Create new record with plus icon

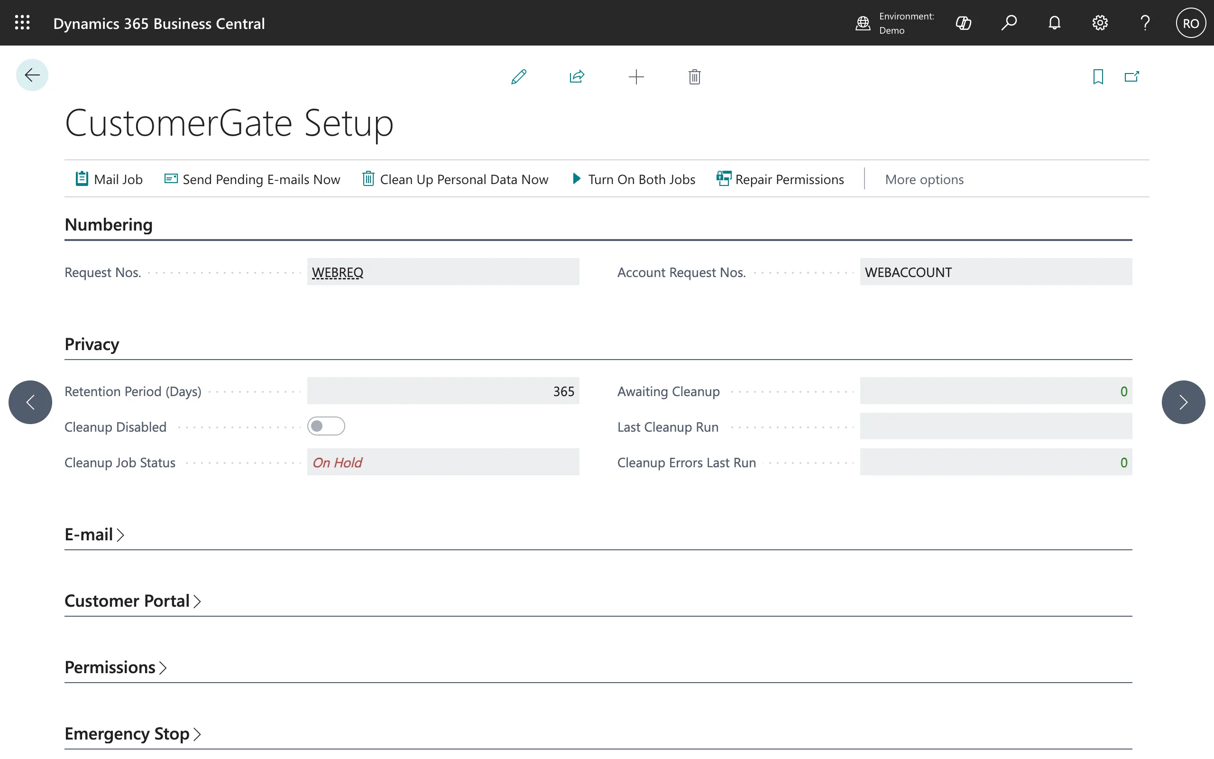[x=636, y=77]
